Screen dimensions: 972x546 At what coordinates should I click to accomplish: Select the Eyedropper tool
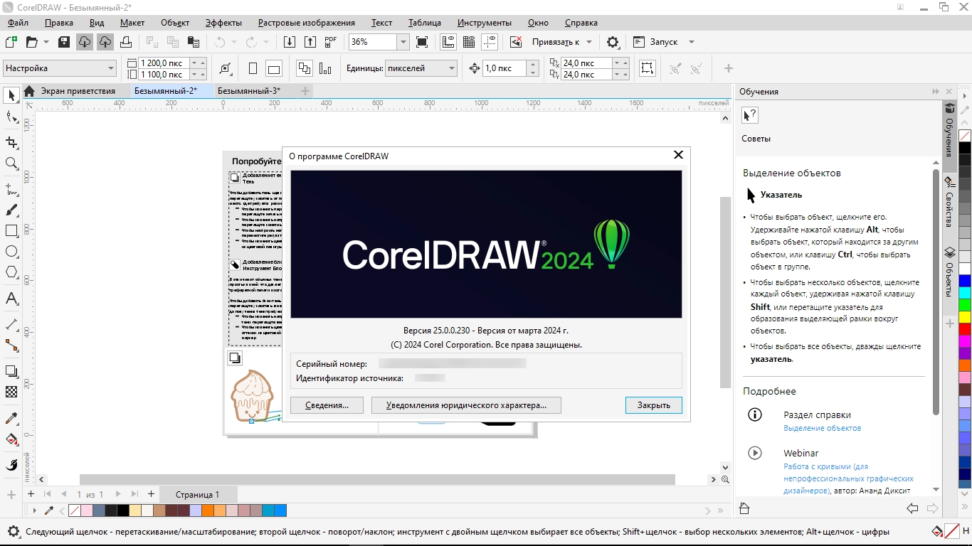pyautogui.click(x=11, y=418)
